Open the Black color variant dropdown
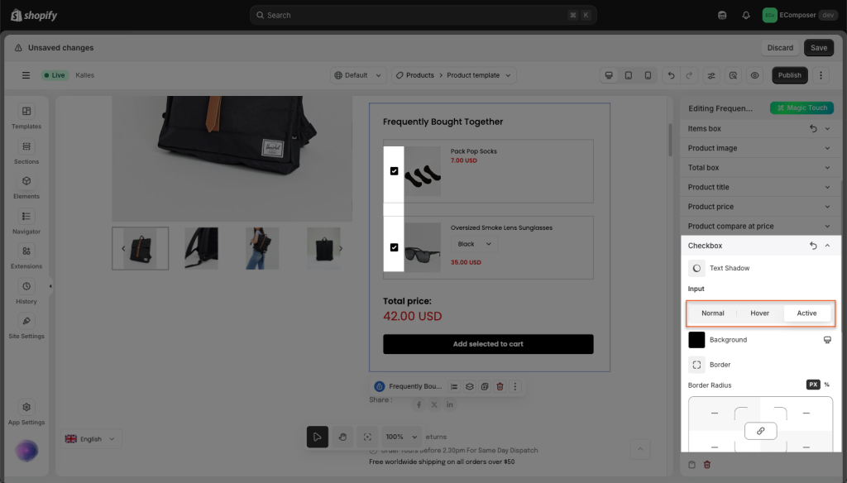This screenshot has height=483, width=847. [x=475, y=244]
